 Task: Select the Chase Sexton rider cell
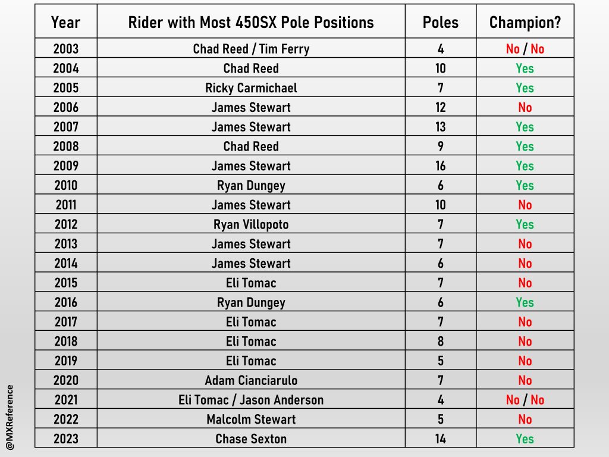pos(251,439)
